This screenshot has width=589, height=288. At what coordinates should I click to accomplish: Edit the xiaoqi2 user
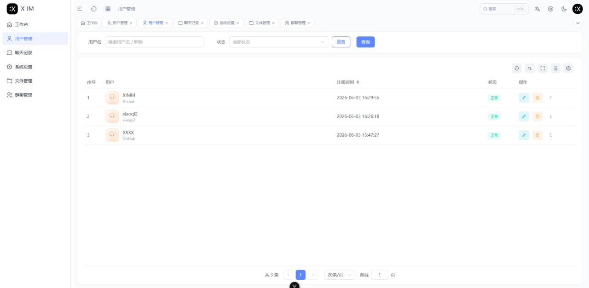(x=524, y=116)
